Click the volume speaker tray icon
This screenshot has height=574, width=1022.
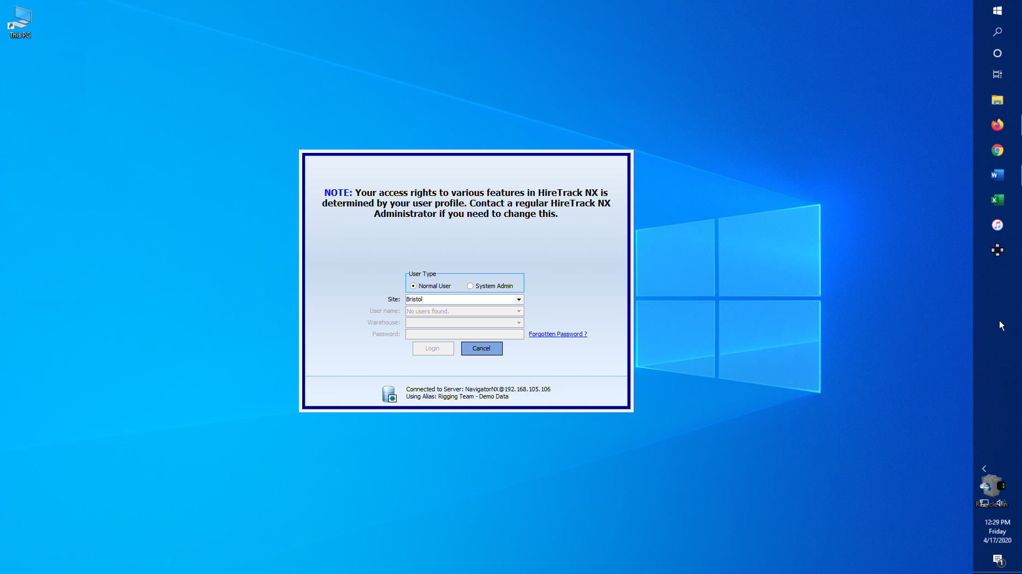[1000, 503]
